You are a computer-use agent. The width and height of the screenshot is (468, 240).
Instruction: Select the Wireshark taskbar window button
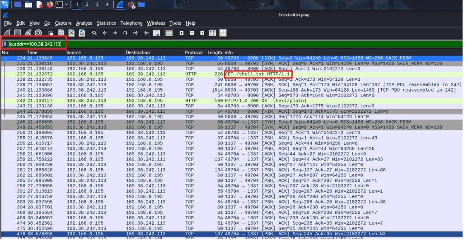click(120, 5)
